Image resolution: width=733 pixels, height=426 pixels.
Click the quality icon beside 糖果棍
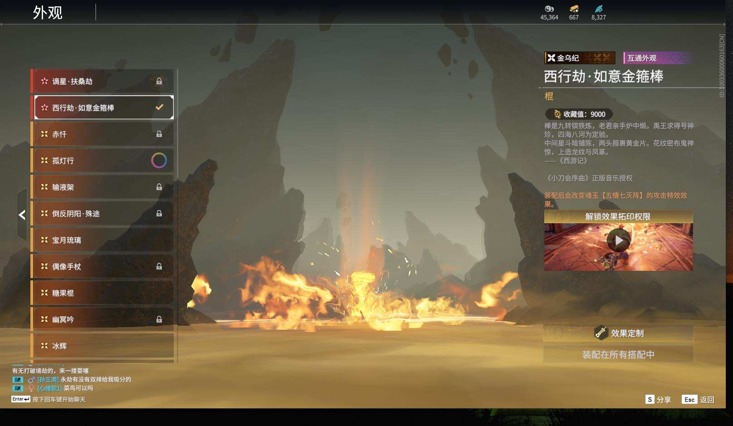tap(44, 293)
